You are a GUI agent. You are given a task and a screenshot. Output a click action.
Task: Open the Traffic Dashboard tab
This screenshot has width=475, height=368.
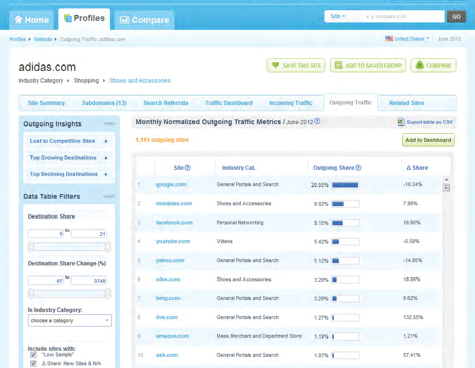(x=229, y=103)
